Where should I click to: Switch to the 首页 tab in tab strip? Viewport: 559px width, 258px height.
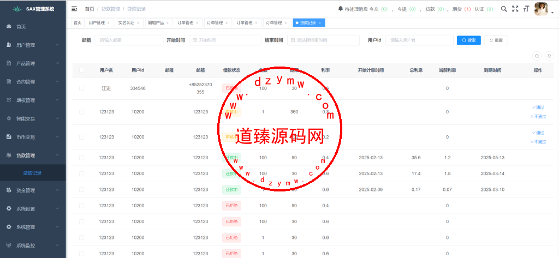click(78, 23)
